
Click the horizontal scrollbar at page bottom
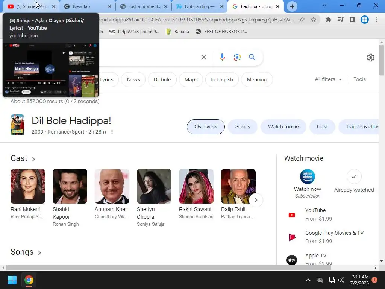coord(169,268)
